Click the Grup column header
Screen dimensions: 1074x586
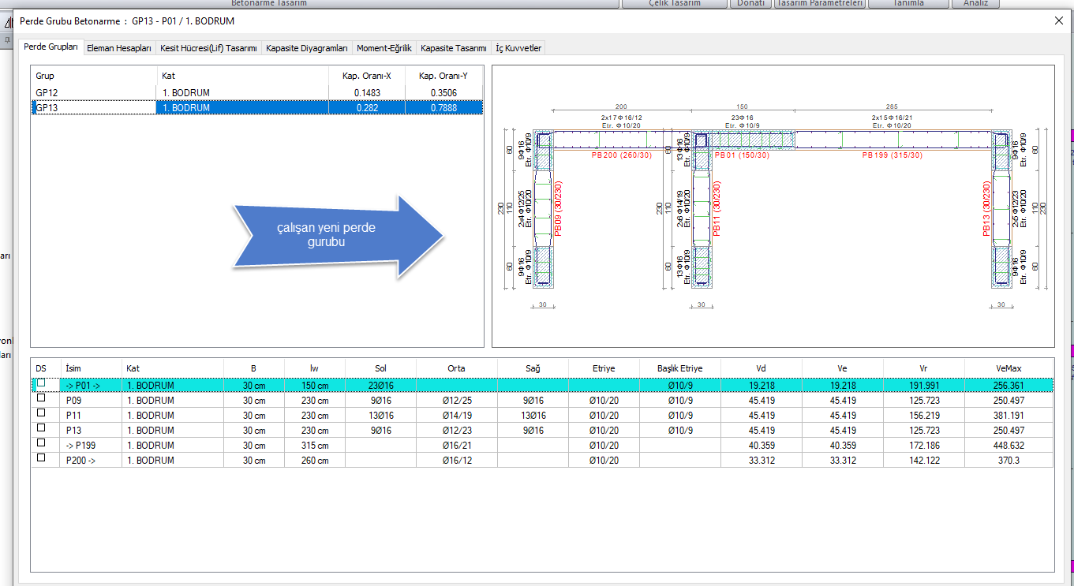coord(94,76)
